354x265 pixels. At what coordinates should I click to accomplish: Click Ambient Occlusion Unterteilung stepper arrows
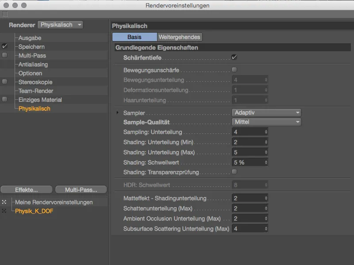point(266,218)
